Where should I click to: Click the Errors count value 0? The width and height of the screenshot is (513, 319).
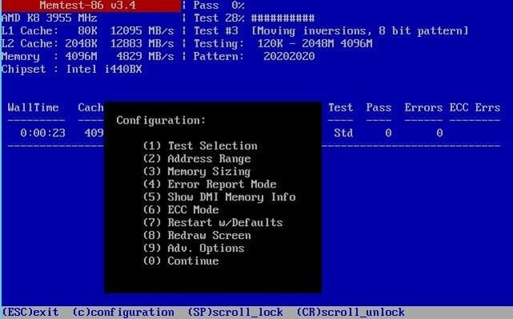point(439,133)
